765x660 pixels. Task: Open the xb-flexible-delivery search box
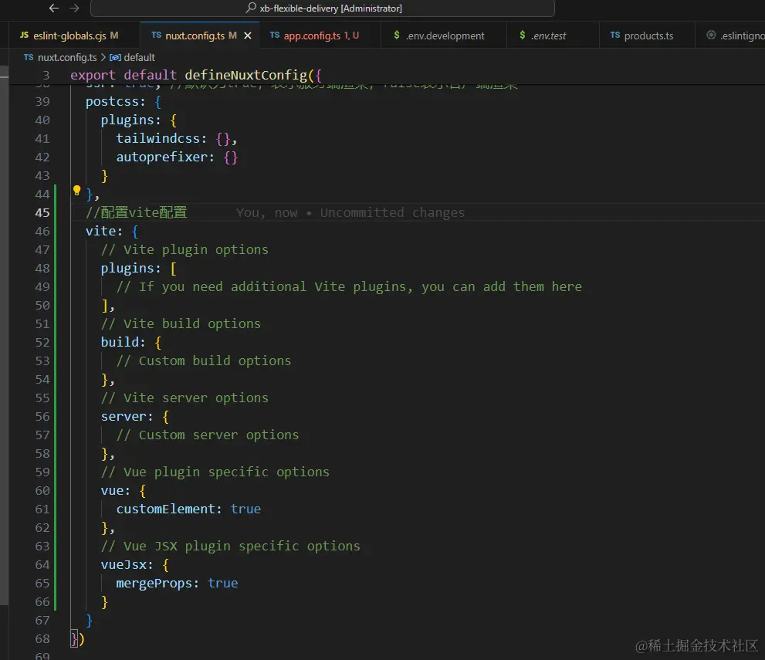(x=323, y=8)
